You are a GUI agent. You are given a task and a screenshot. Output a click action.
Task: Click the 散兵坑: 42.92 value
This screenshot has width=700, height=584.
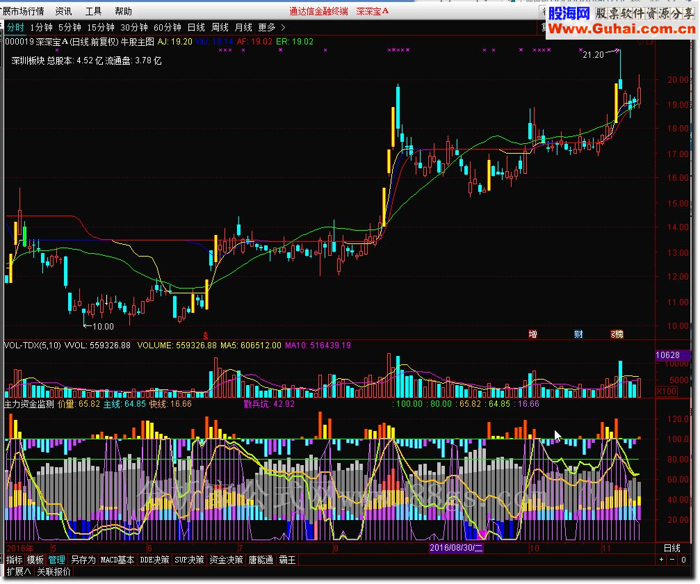pos(269,404)
